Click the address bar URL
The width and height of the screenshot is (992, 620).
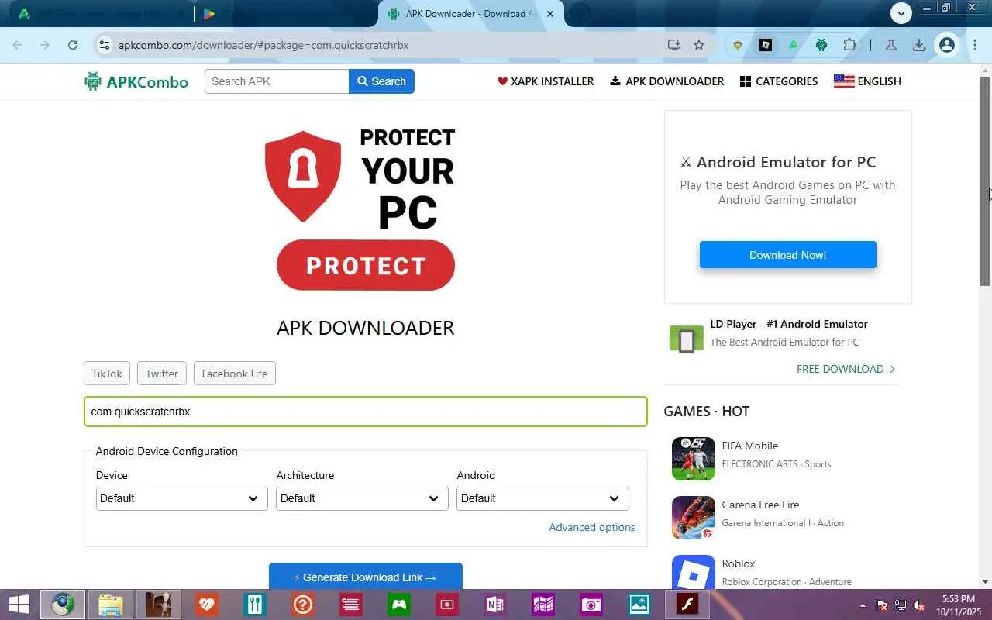[263, 45]
